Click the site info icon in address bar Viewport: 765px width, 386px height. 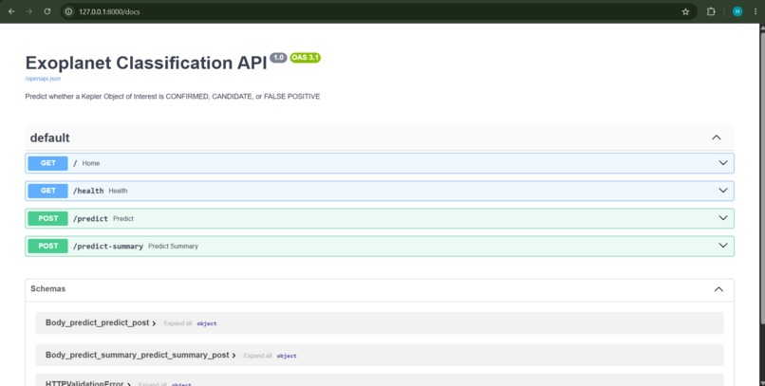68,11
